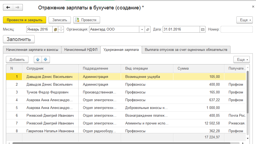Viewport: 256px width, 144px height.
Task: Switch to Начисленная зарплата и взносы tab
Action: pyautogui.click(x=32, y=50)
